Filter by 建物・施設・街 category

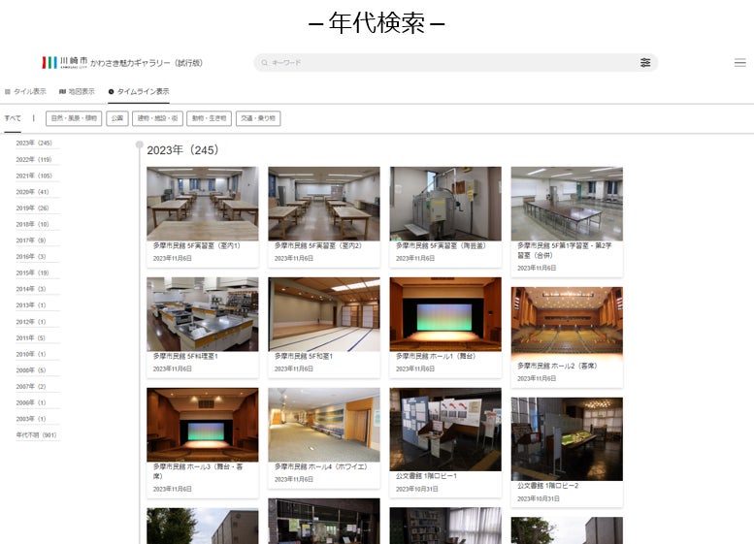click(x=157, y=118)
